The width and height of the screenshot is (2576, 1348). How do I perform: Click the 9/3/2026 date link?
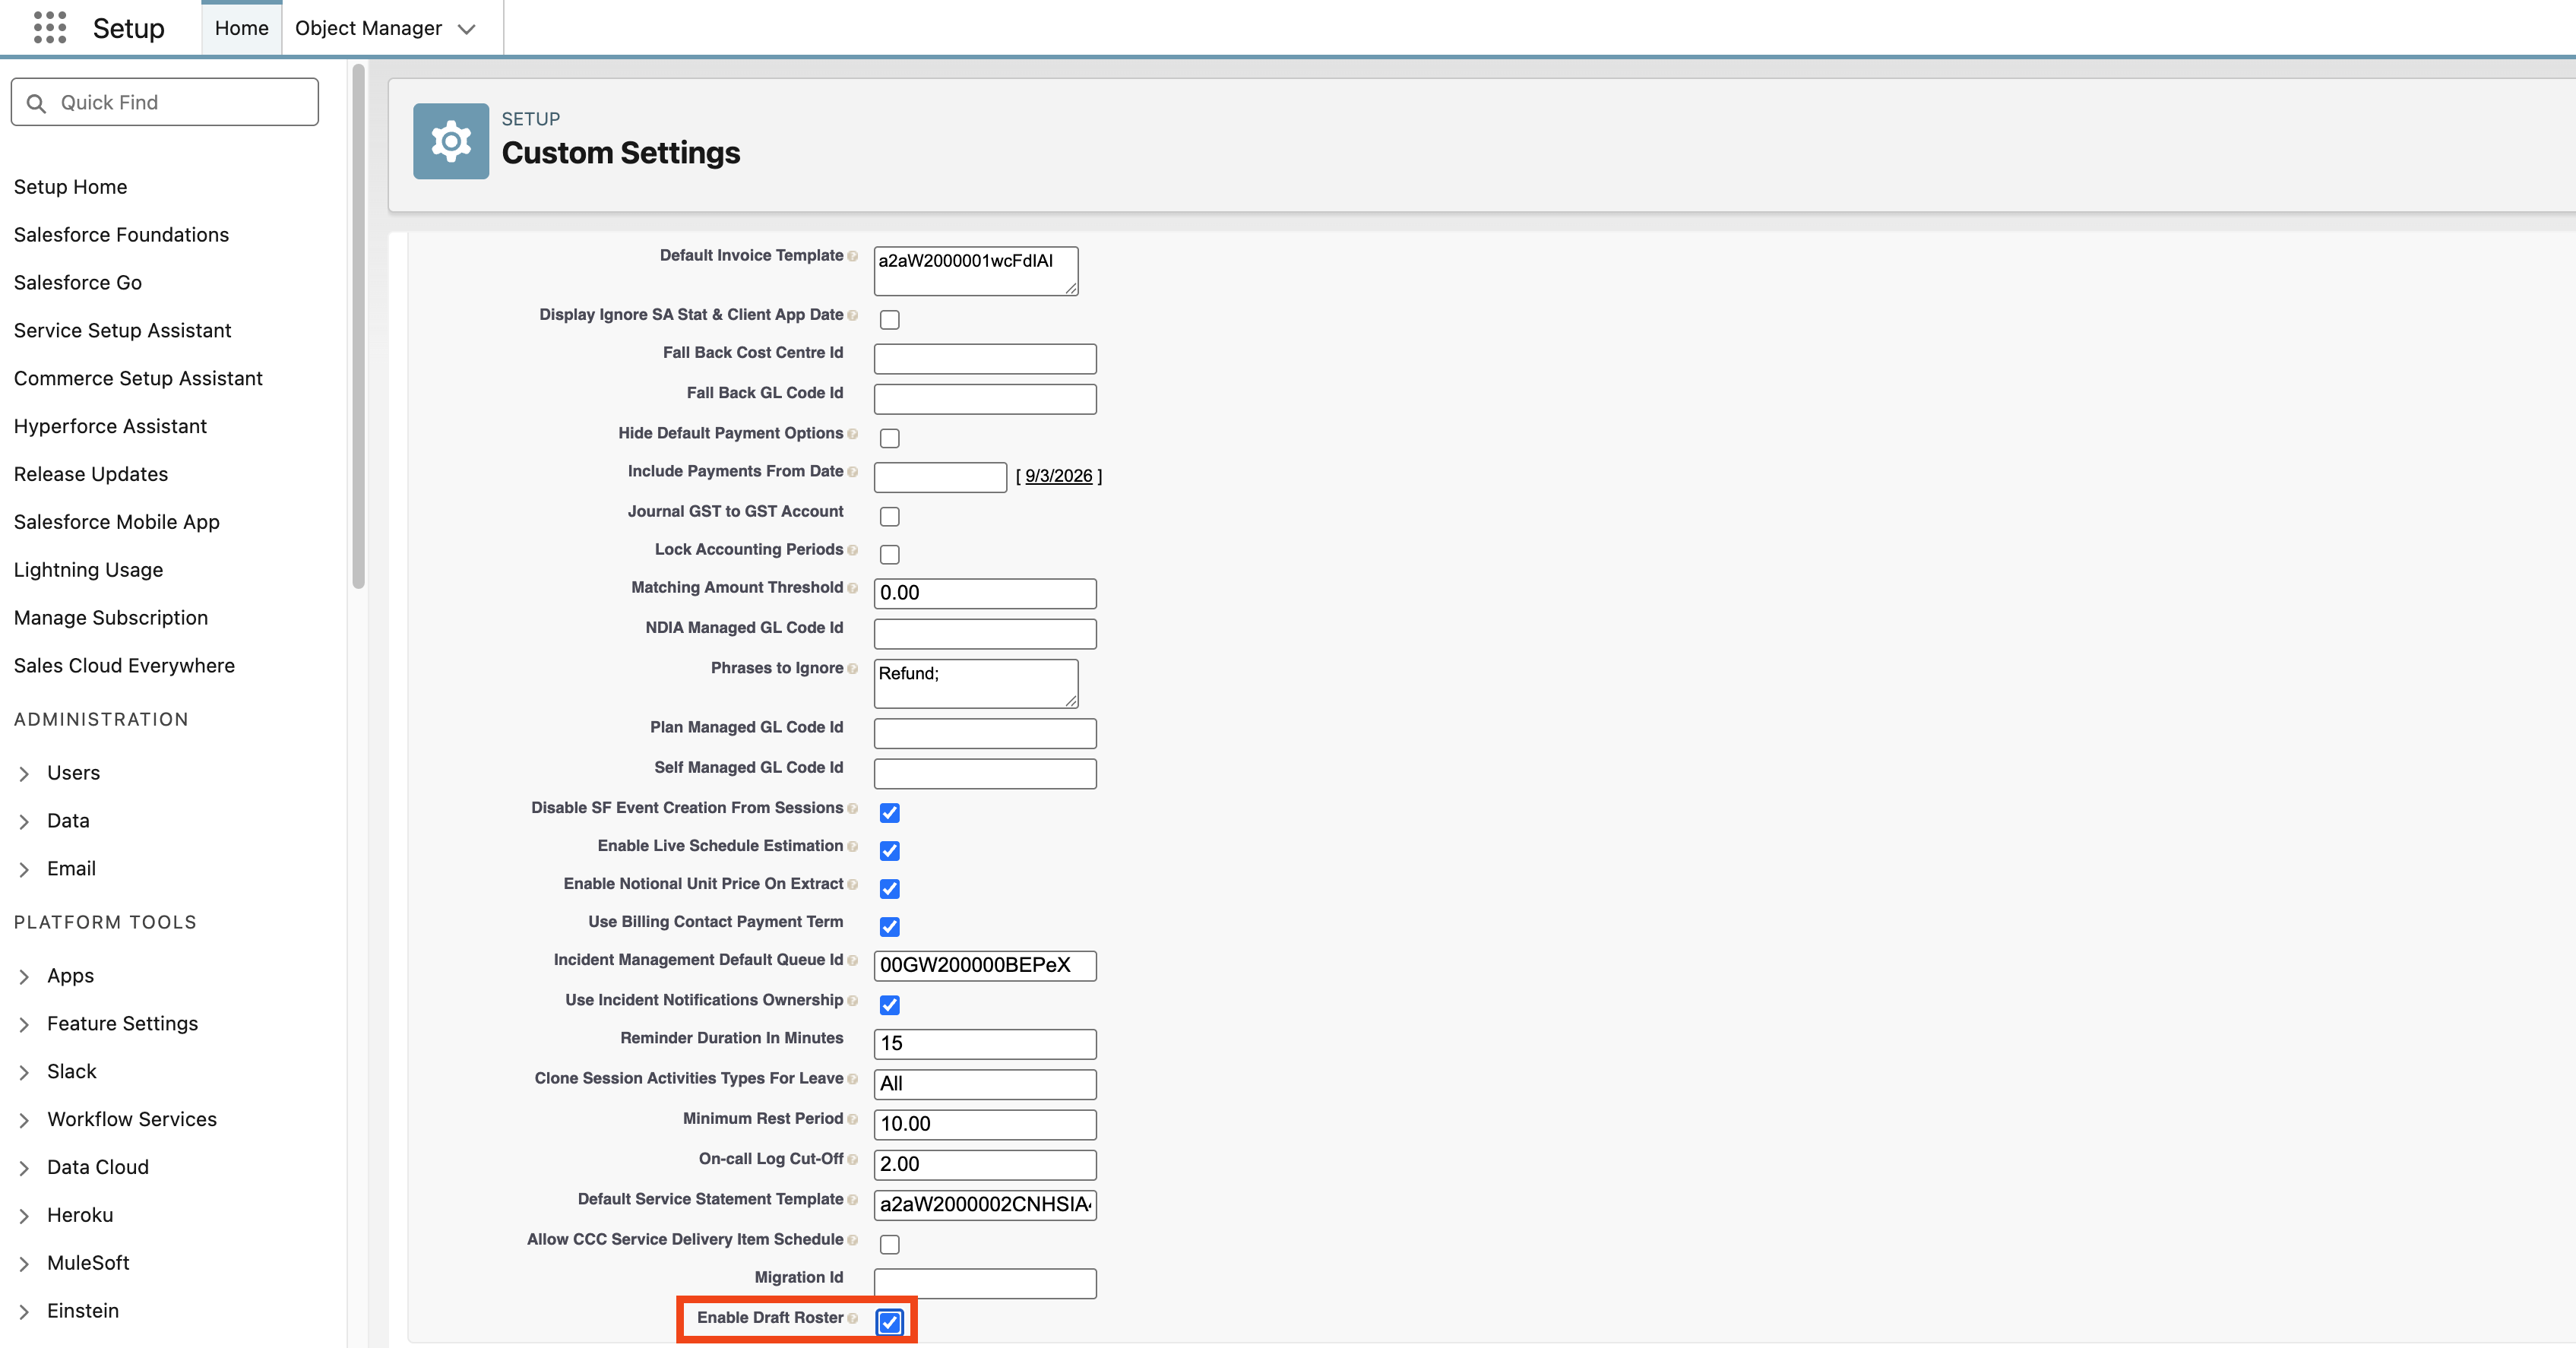point(1059,476)
